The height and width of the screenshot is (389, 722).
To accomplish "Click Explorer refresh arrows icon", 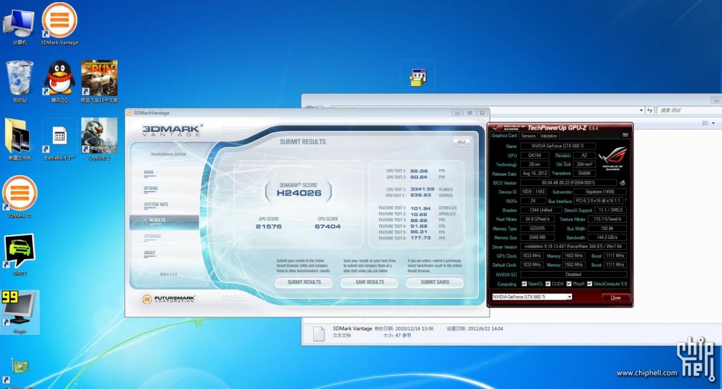I will [x=650, y=110].
